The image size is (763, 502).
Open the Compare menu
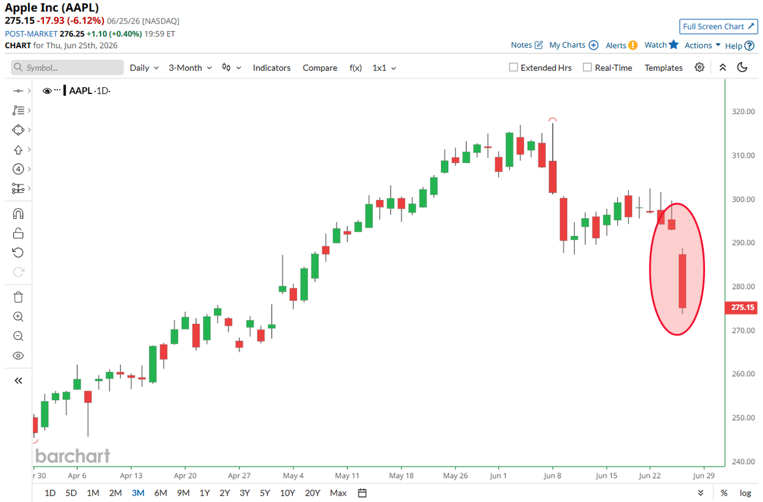click(319, 67)
